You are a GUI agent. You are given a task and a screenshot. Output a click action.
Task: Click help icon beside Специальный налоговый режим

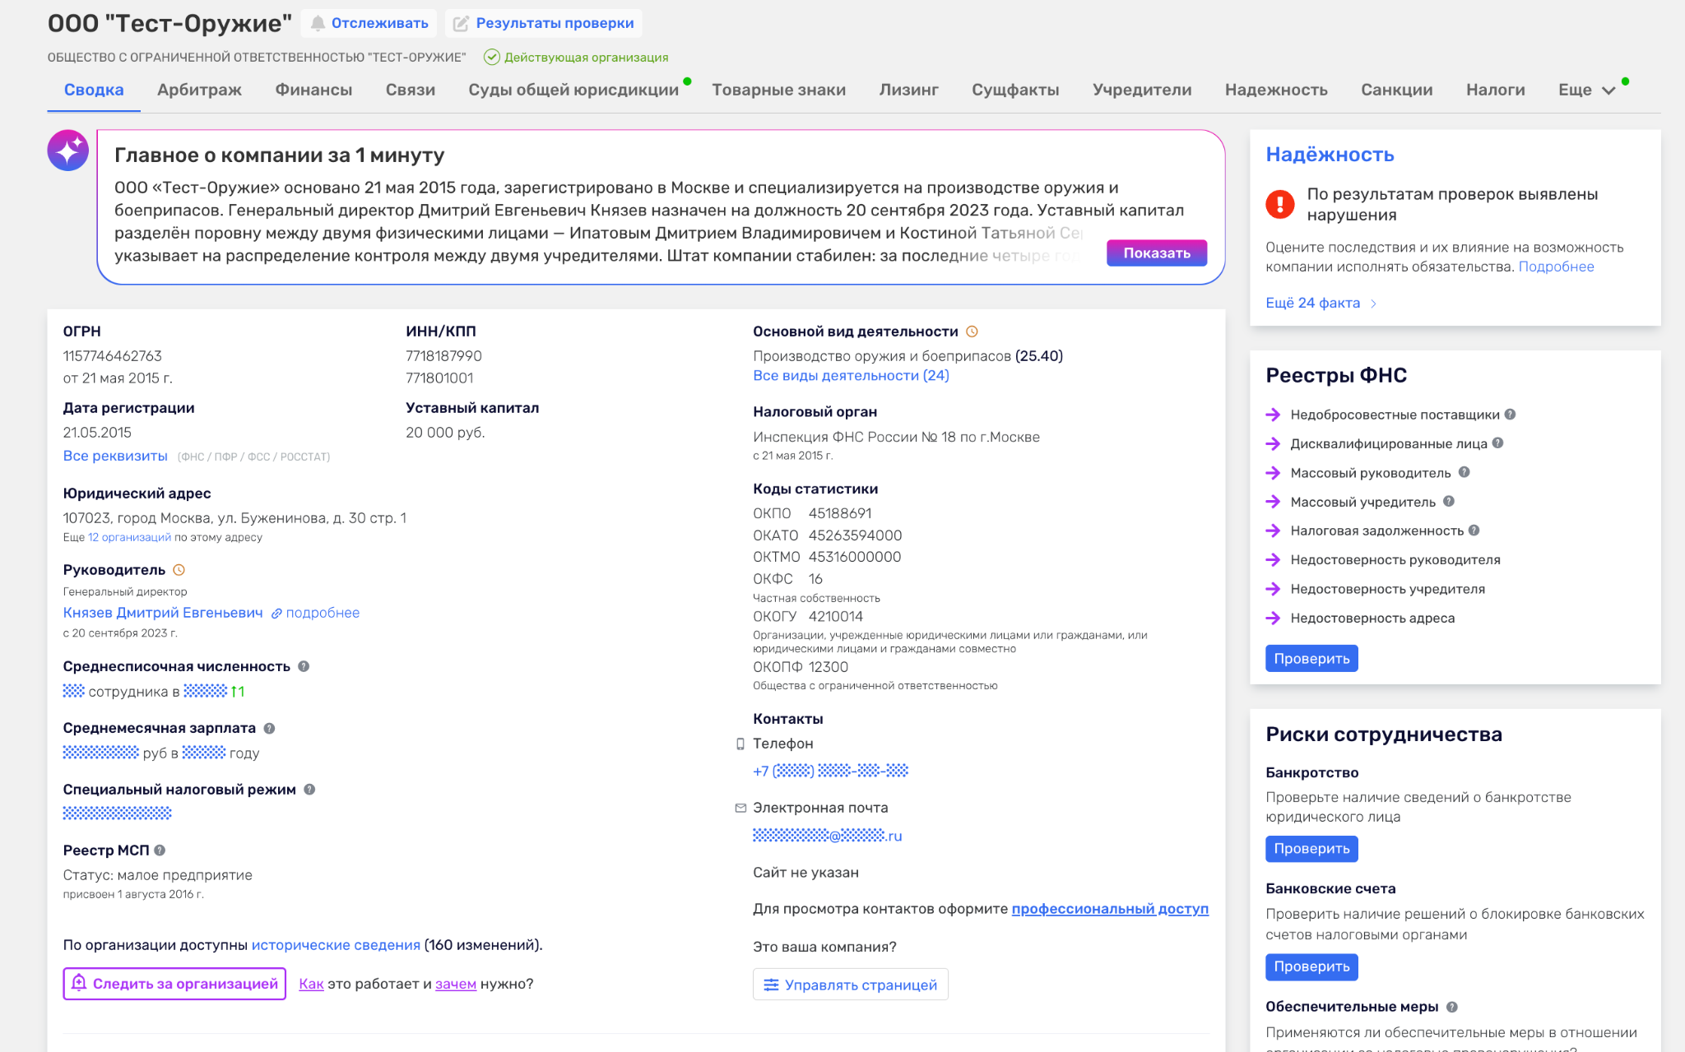tap(309, 789)
